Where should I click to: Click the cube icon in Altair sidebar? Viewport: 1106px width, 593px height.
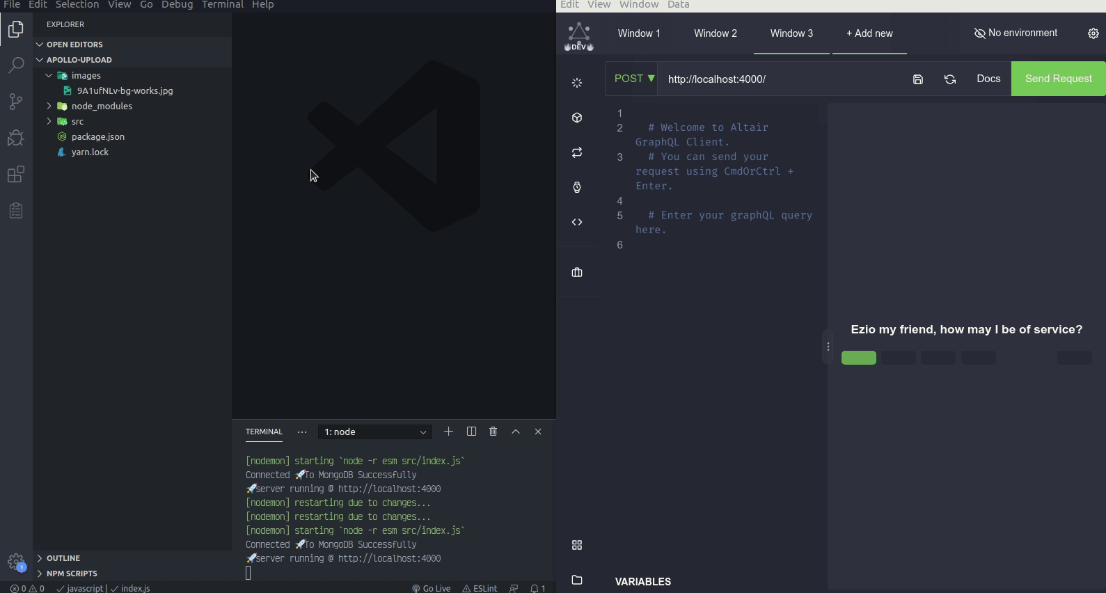coord(577,118)
